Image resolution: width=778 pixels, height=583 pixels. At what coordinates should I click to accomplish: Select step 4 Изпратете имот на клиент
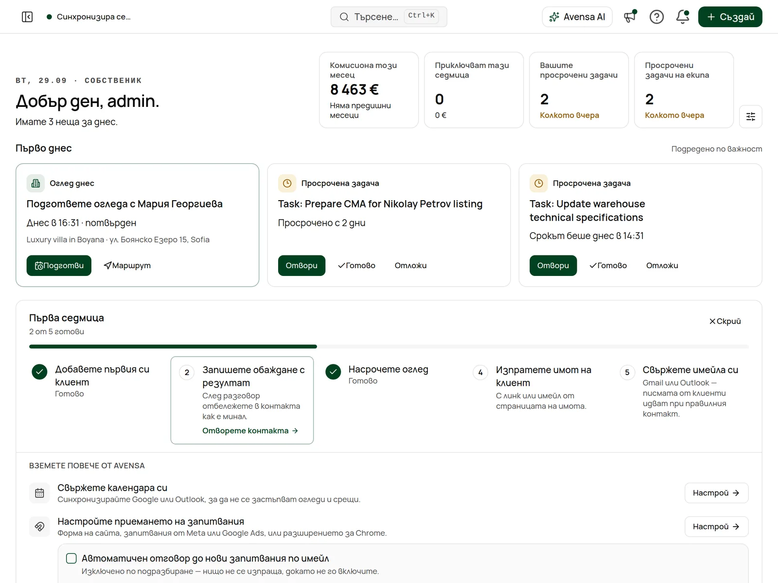click(535, 388)
